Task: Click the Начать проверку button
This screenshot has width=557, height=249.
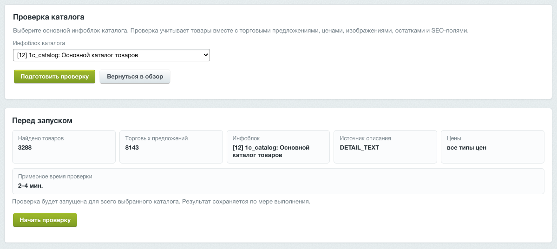Action: (x=45, y=220)
